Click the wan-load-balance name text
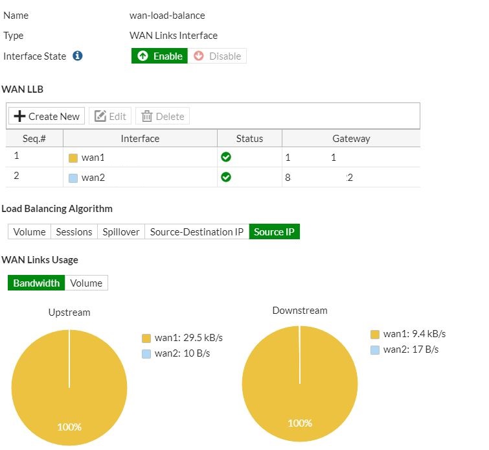The height and width of the screenshot is (450, 489). tap(167, 16)
